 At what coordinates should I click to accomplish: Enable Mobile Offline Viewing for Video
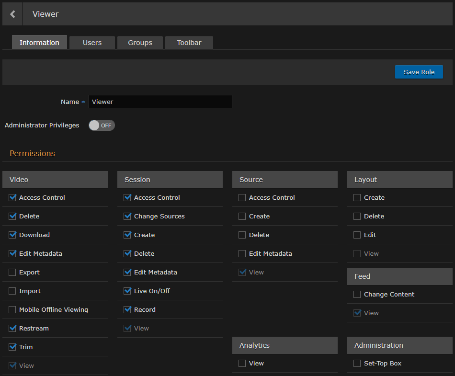(12, 309)
